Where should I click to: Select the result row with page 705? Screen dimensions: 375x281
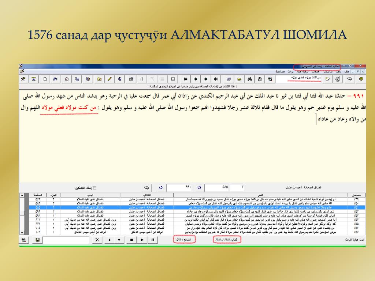(197, 228)
